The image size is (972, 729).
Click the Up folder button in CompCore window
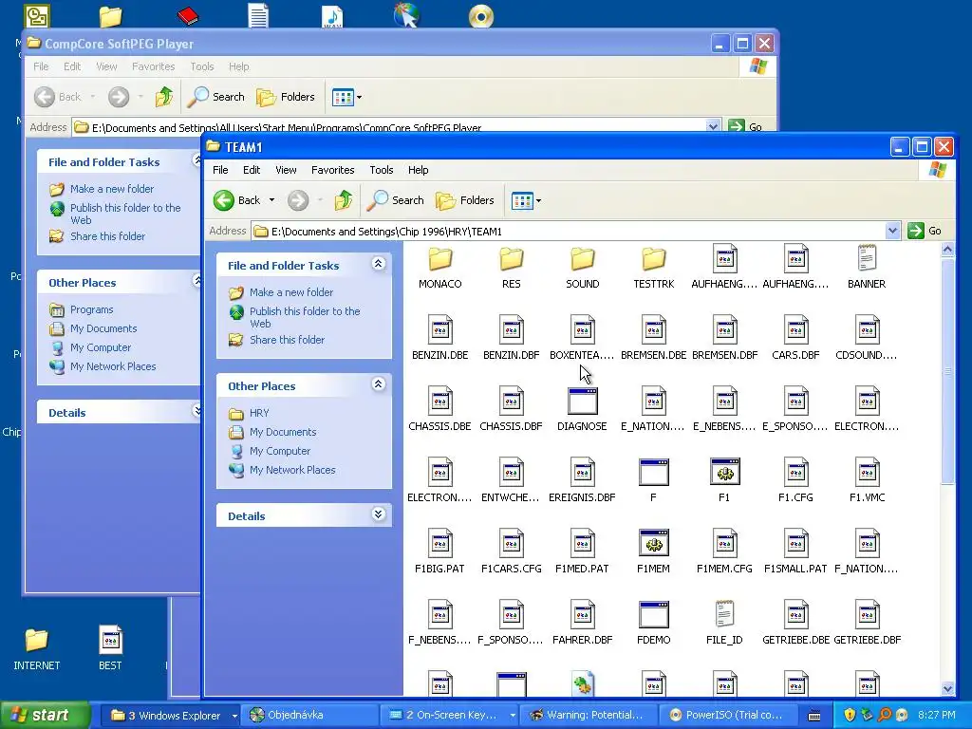[x=164, y=97]
